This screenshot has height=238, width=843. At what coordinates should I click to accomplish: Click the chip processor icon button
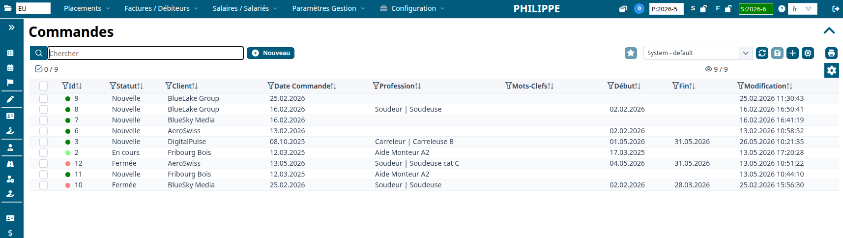click(808, 53)
